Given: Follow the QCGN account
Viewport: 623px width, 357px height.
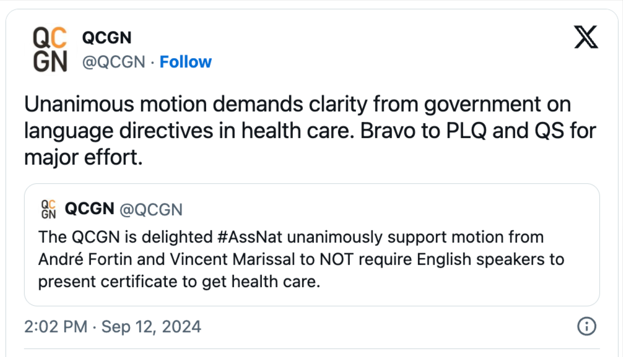Looking at the screenshot, I should point(185,62).
